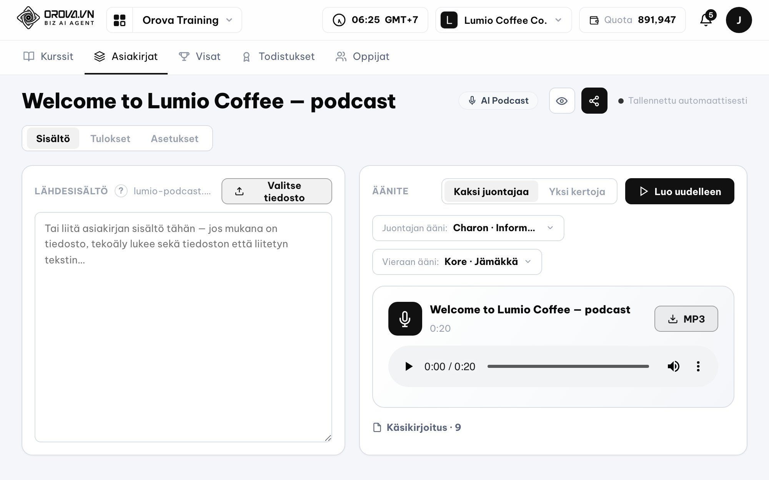Click the share icon button
Screen dimensions: 769x480
pos(594,101)
